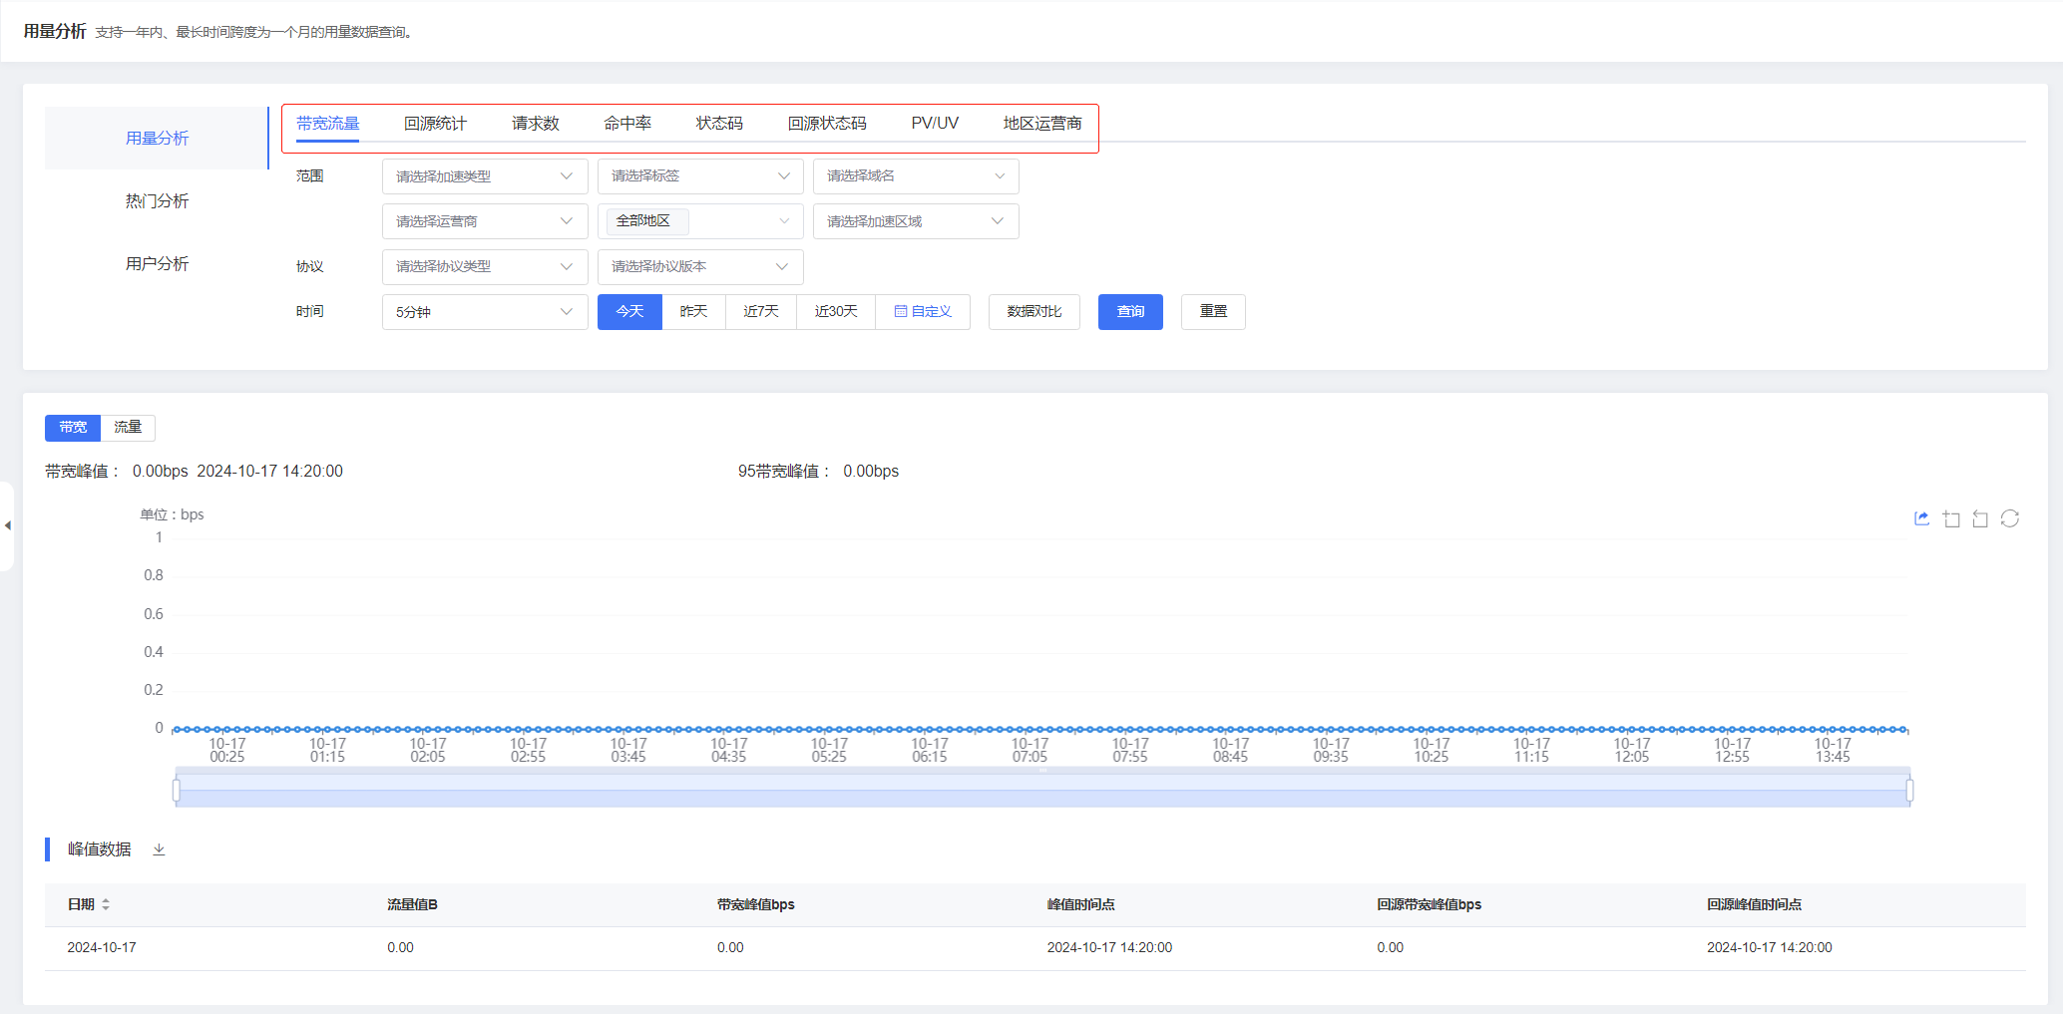Click the 重置 button

[1213, 311]
